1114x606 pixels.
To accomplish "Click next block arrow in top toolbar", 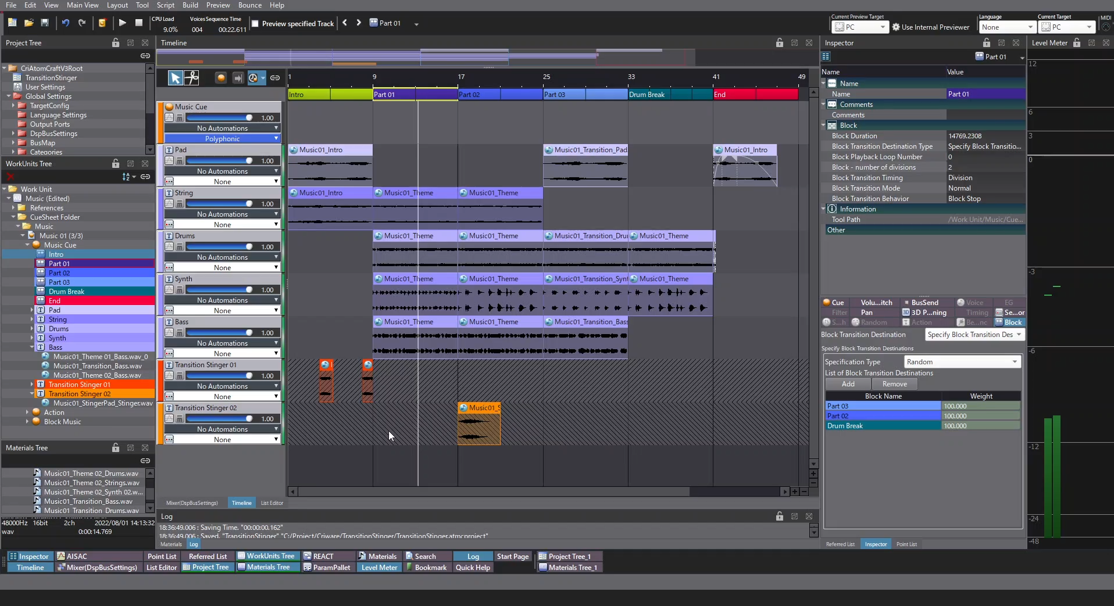I will click(359, 23).
